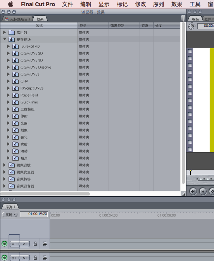
Task: Toggle Auto Select on the A1 track
Action: tap(45, 258)
